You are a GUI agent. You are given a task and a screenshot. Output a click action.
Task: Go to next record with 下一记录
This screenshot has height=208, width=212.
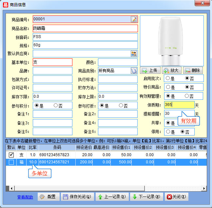point(146,197)
